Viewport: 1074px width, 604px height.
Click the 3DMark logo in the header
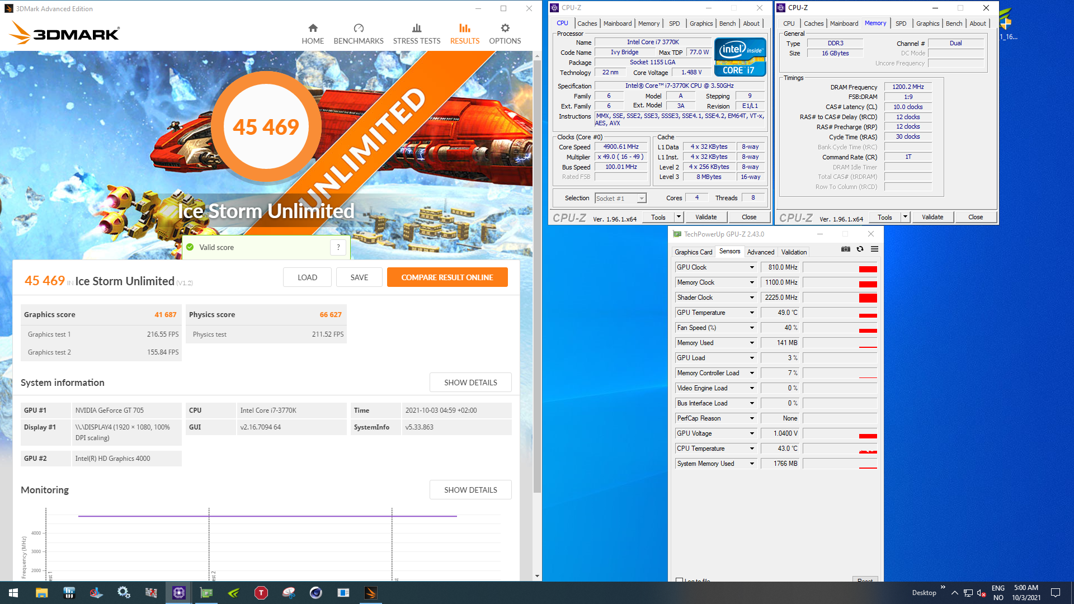(x=64, y=33)
